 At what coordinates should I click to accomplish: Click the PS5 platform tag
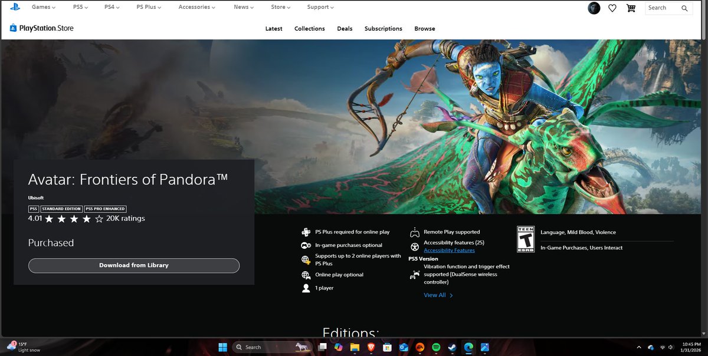(33, 209)
